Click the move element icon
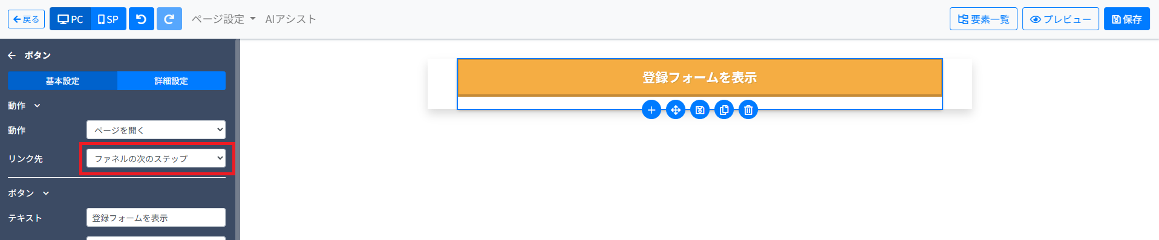1159x240 pixels. [x=676, y=110]
